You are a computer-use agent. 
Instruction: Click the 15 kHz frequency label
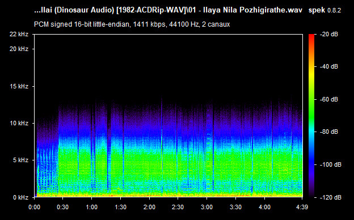coord(19,86)
